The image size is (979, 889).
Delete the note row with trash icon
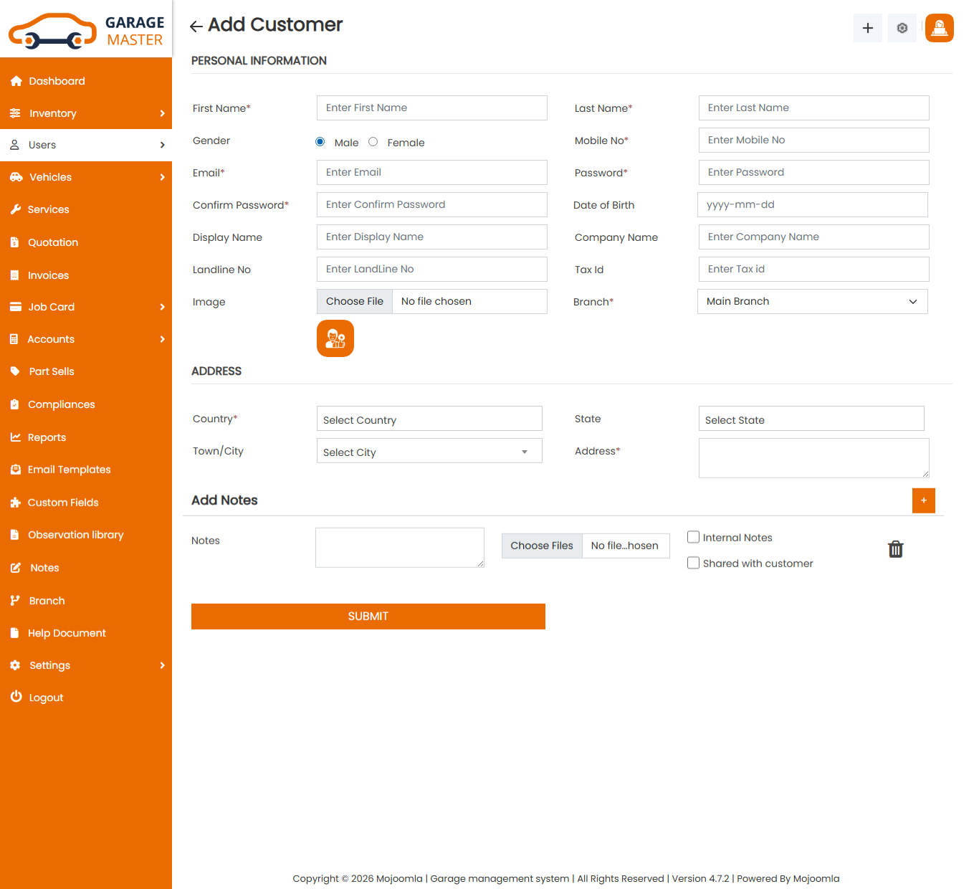895,549
